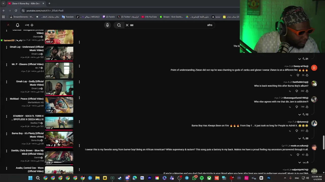
Task: Like Oluwasegunfunmi1985's comment
Action: tap(307, 107)
